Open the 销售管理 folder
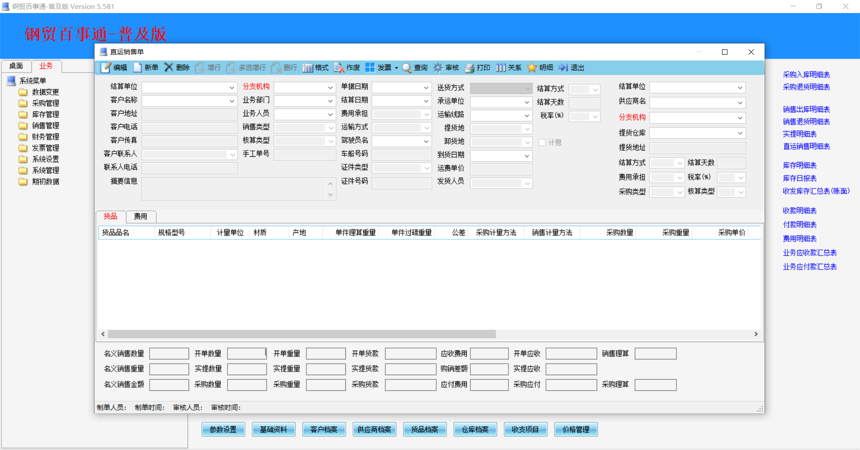This screenshot has width=860, height=450. [x=39, y=126]
